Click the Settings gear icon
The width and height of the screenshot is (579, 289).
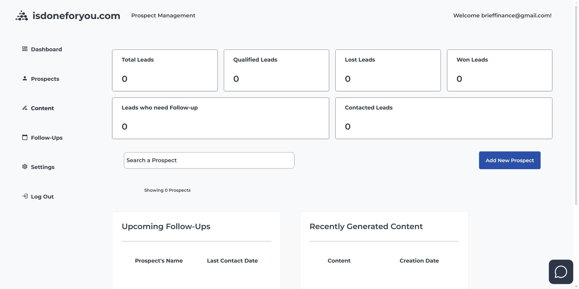25,167
